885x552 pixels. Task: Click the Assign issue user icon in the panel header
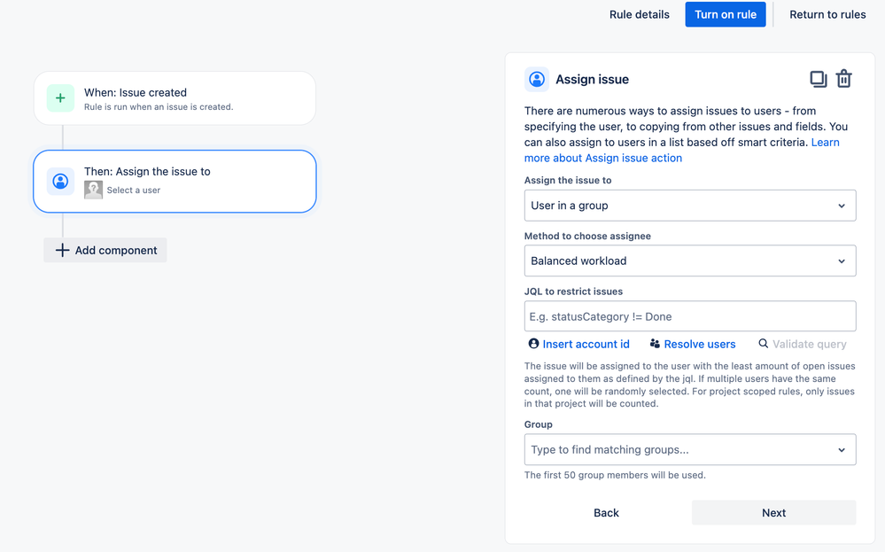click(x=537, y=79)
